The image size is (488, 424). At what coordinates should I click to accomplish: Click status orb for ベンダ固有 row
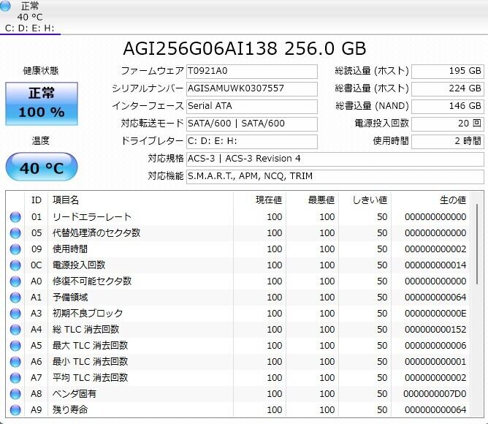click(15, 394)
